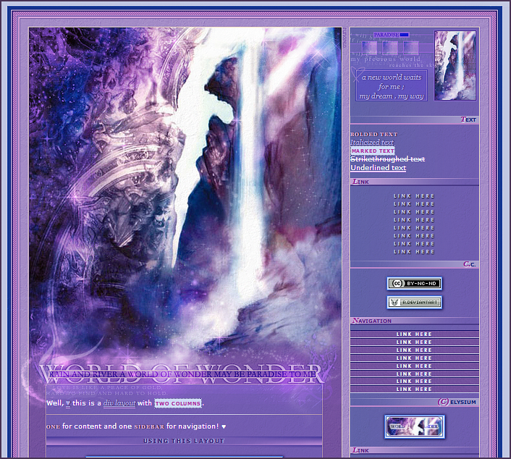Click the World of Wonder banner button
511x459 pixels.
pyautogui.click(x=415, y=426)
